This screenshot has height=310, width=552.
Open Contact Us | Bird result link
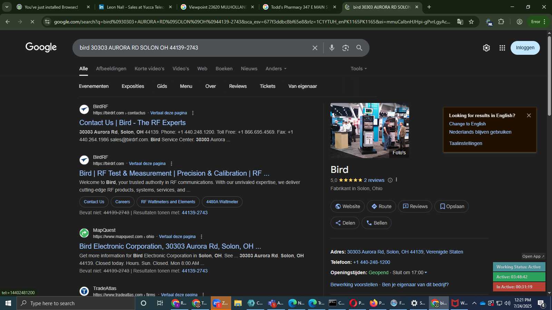pos(132,123)
